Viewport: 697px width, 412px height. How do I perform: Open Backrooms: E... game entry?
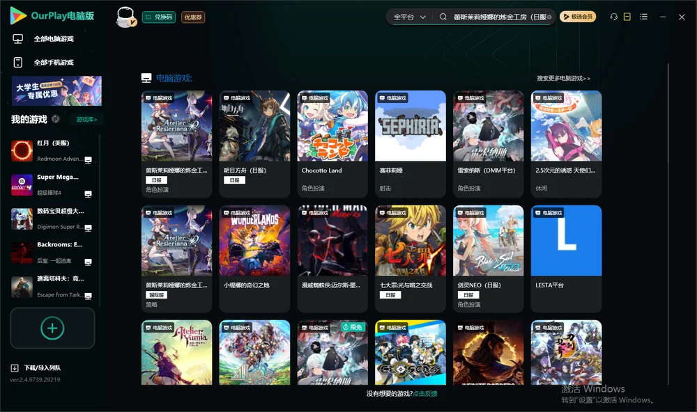(52, 253)
